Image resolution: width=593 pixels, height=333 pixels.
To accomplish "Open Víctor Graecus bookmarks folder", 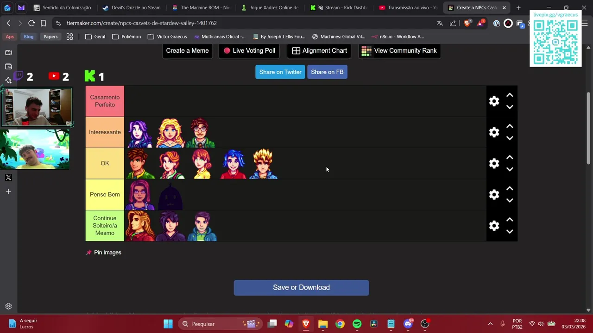I will point(167,37).
